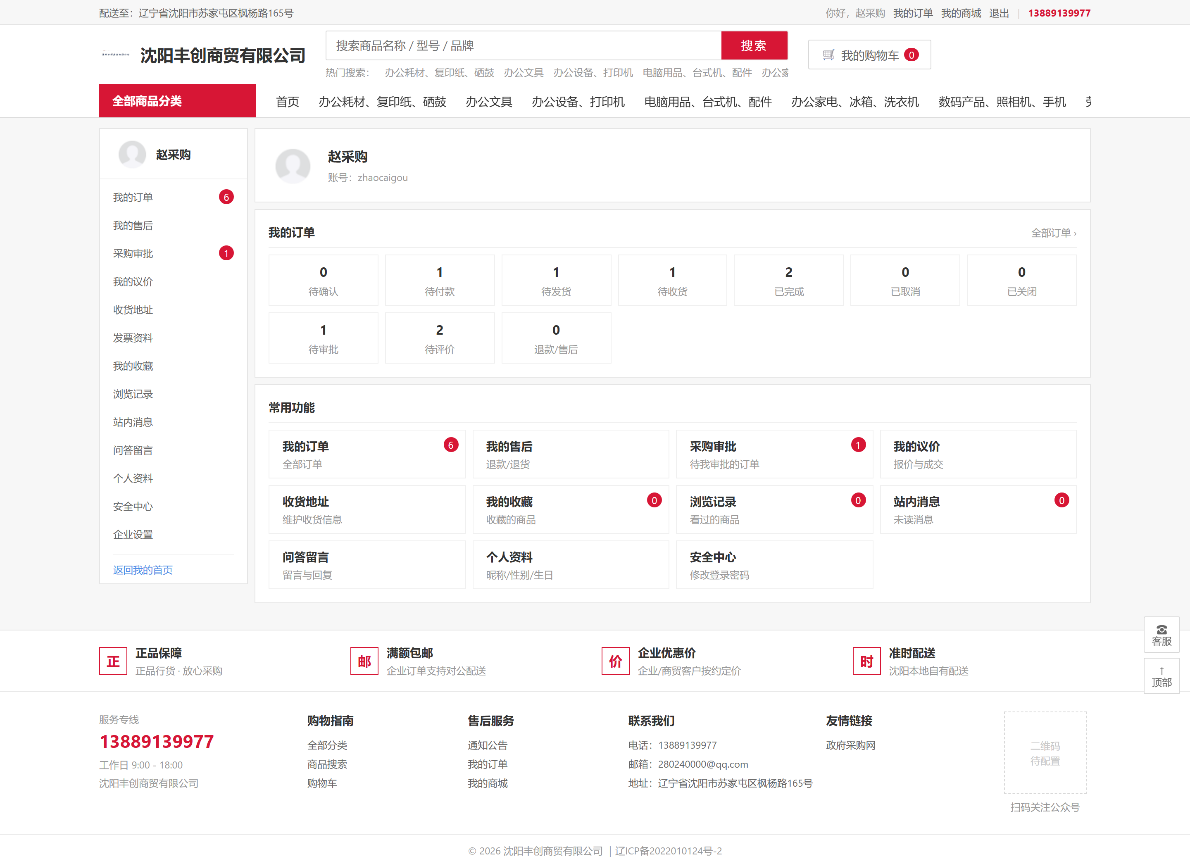Open the 站内消息 card under 常用功能
Image resolution: width=1190 pixels, height=866 pixels.
pos(978,510)
